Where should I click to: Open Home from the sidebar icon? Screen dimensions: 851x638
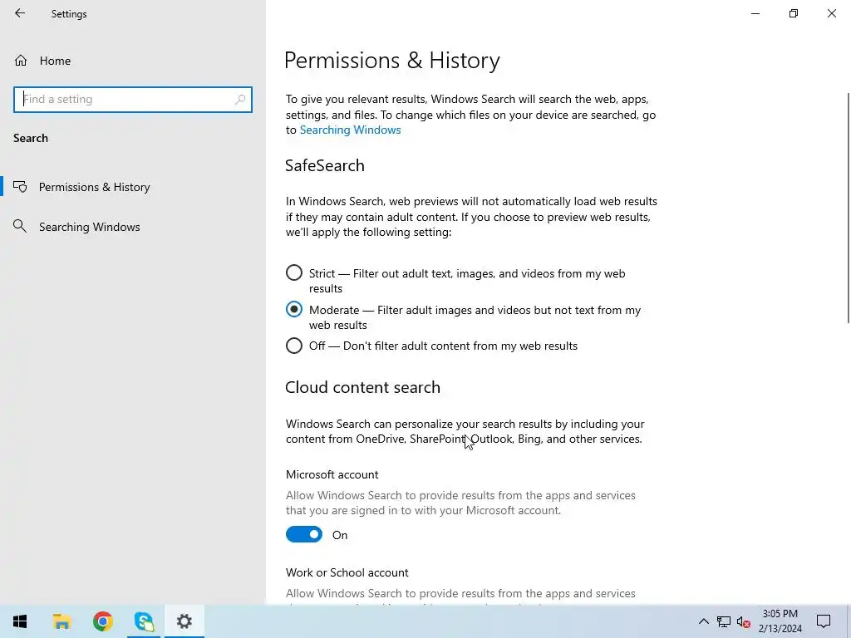[21, 60]
